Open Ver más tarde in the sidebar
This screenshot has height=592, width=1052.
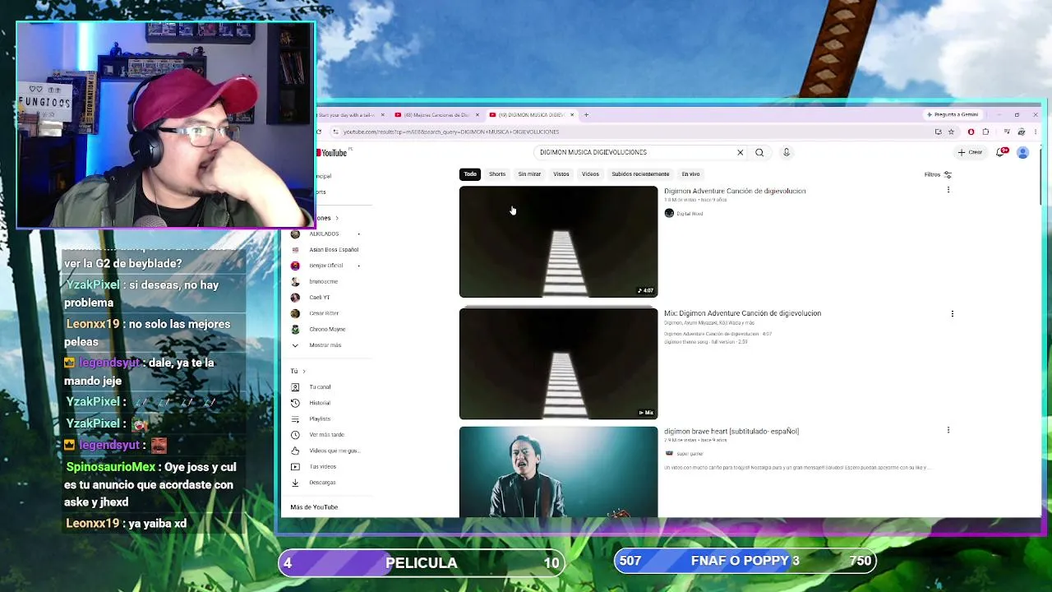click(x=325, y=435)
